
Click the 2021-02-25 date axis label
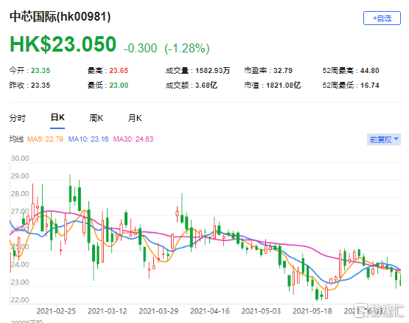(x=56, y=311)
